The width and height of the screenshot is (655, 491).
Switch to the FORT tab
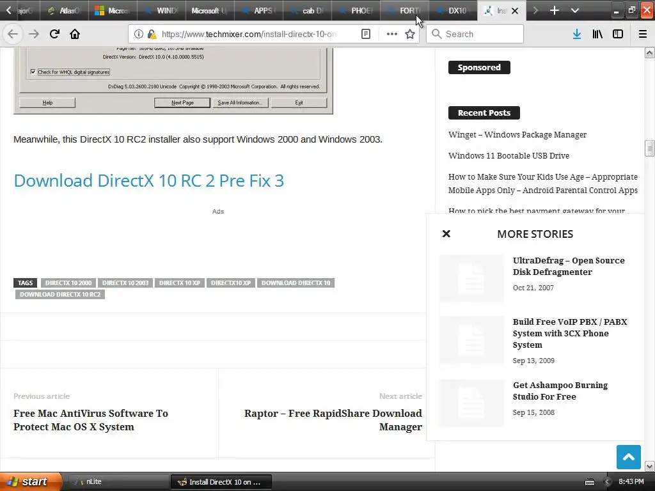[404, 10]
